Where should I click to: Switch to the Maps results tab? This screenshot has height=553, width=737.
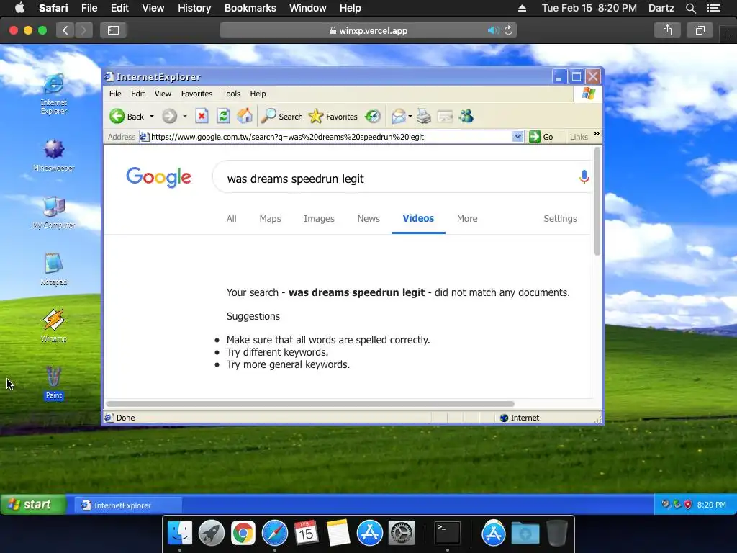pyautogui.click(x=271, y=219)
